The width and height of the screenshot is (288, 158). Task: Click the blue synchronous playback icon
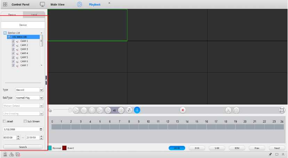click(x=137, y=110)
